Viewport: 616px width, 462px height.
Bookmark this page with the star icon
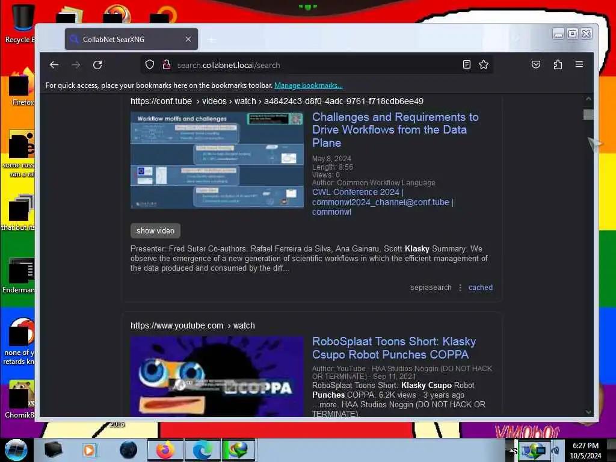484,64
